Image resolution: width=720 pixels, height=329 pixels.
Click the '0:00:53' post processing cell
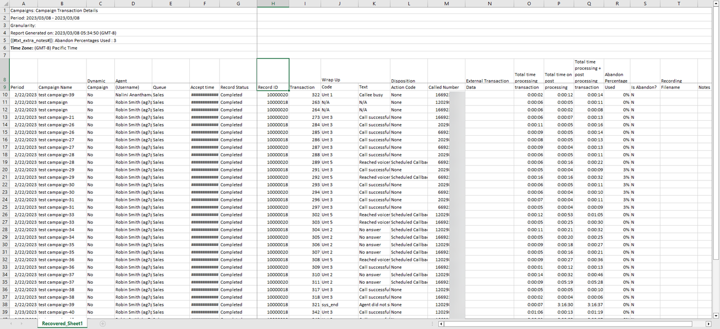pos(559,214)
